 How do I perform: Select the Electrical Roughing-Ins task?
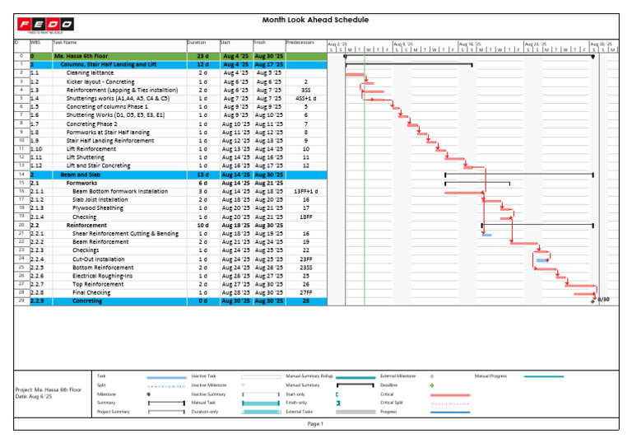tap(102, 276)
